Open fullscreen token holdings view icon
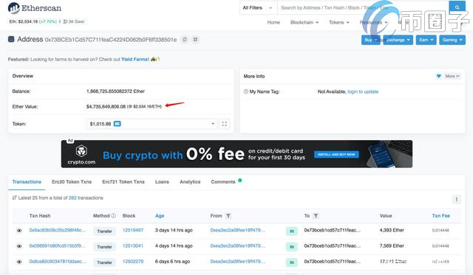Image resolution: width=473 pixels, height=275 pixels. (x=224, y=124)
